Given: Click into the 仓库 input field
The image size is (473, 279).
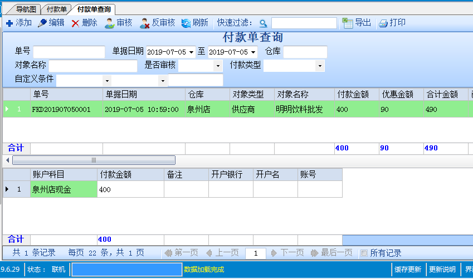Looking at the screenshot, I should coord(305,52).
